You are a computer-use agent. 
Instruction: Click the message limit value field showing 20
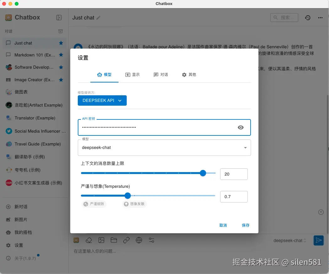point(234,174)
